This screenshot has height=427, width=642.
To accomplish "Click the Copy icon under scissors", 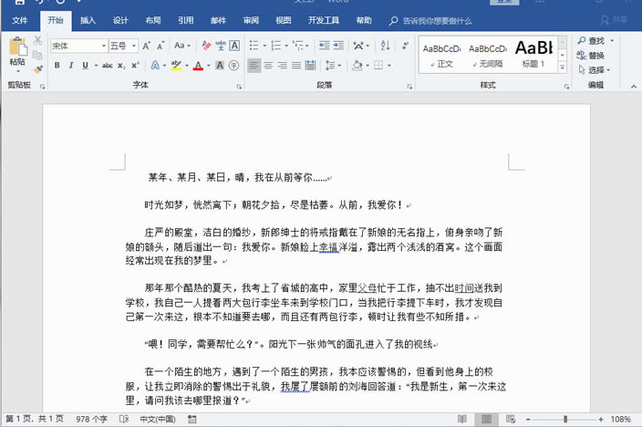I will (x=37, y=55).
